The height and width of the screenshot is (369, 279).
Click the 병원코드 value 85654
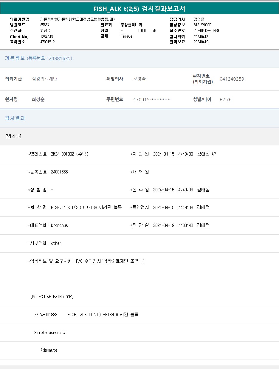click(45, 25)
